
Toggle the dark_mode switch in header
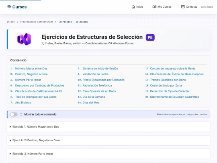207,7
